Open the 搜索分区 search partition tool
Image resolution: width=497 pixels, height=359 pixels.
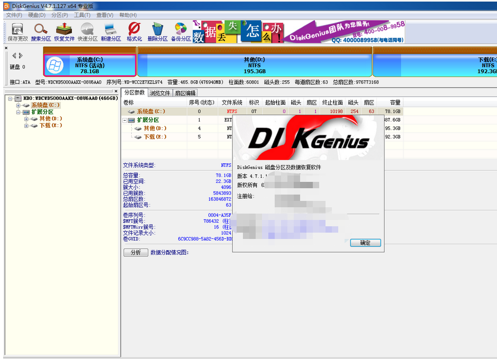tap(41, 32)
